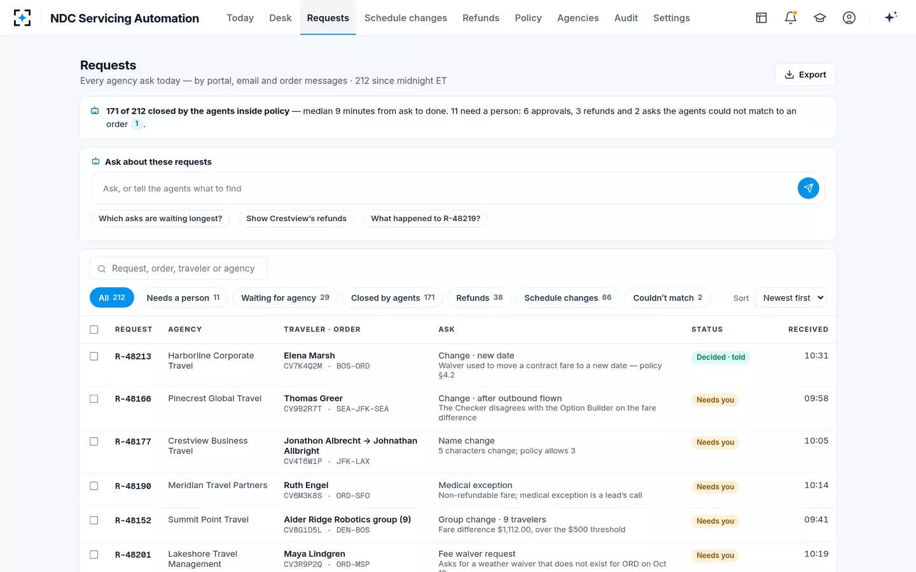Tick the checkbox for request R-48152

pyautogui.click(x=94, y=520)
